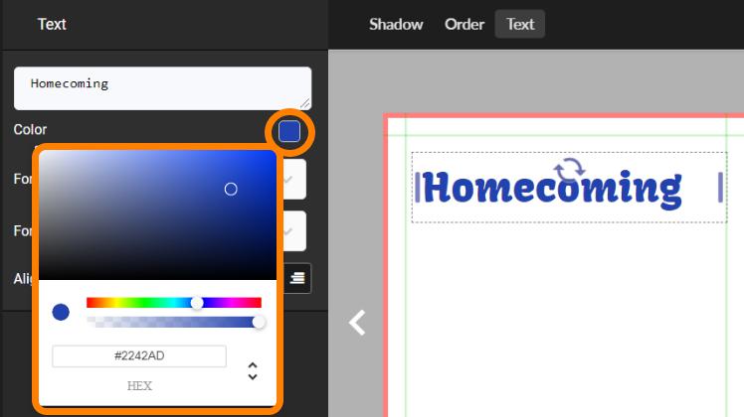Expand the second Font dropdown
This screenshot has height=417, width=744.
[289, 231]
